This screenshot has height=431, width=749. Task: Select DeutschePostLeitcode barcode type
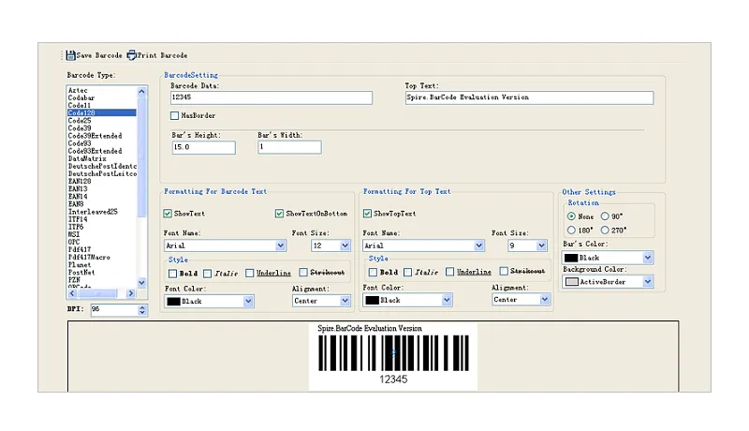[102, 174]
